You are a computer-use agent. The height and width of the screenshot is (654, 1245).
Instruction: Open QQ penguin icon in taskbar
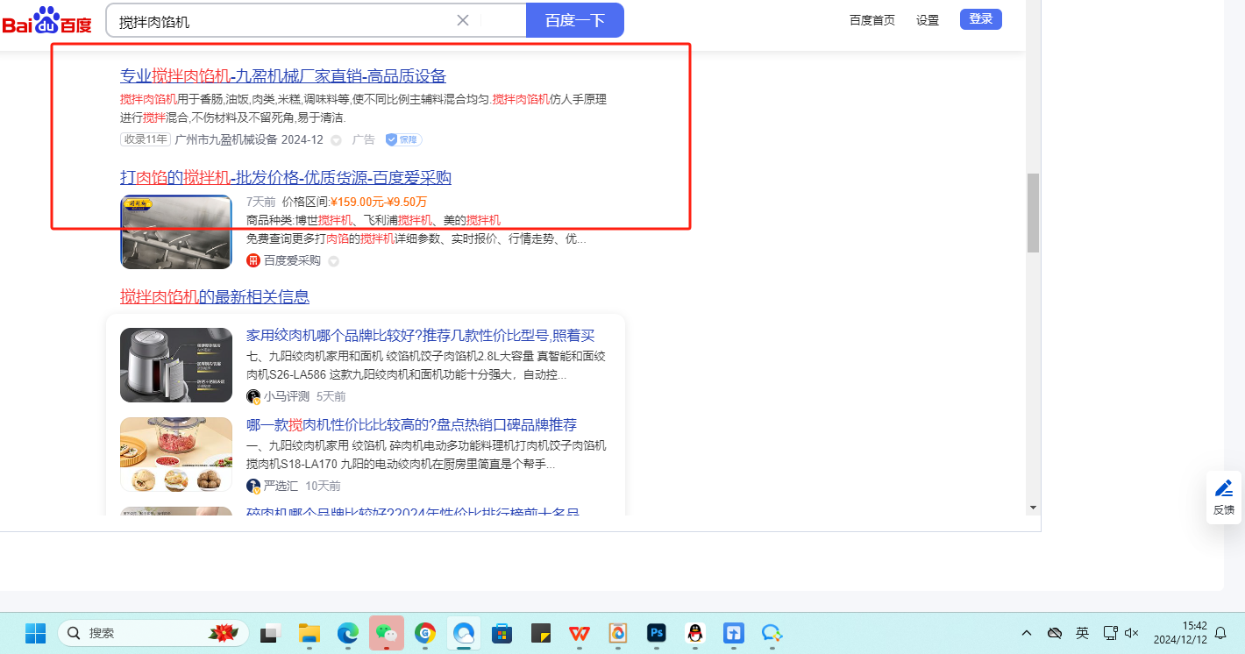[x=694, y=632]
